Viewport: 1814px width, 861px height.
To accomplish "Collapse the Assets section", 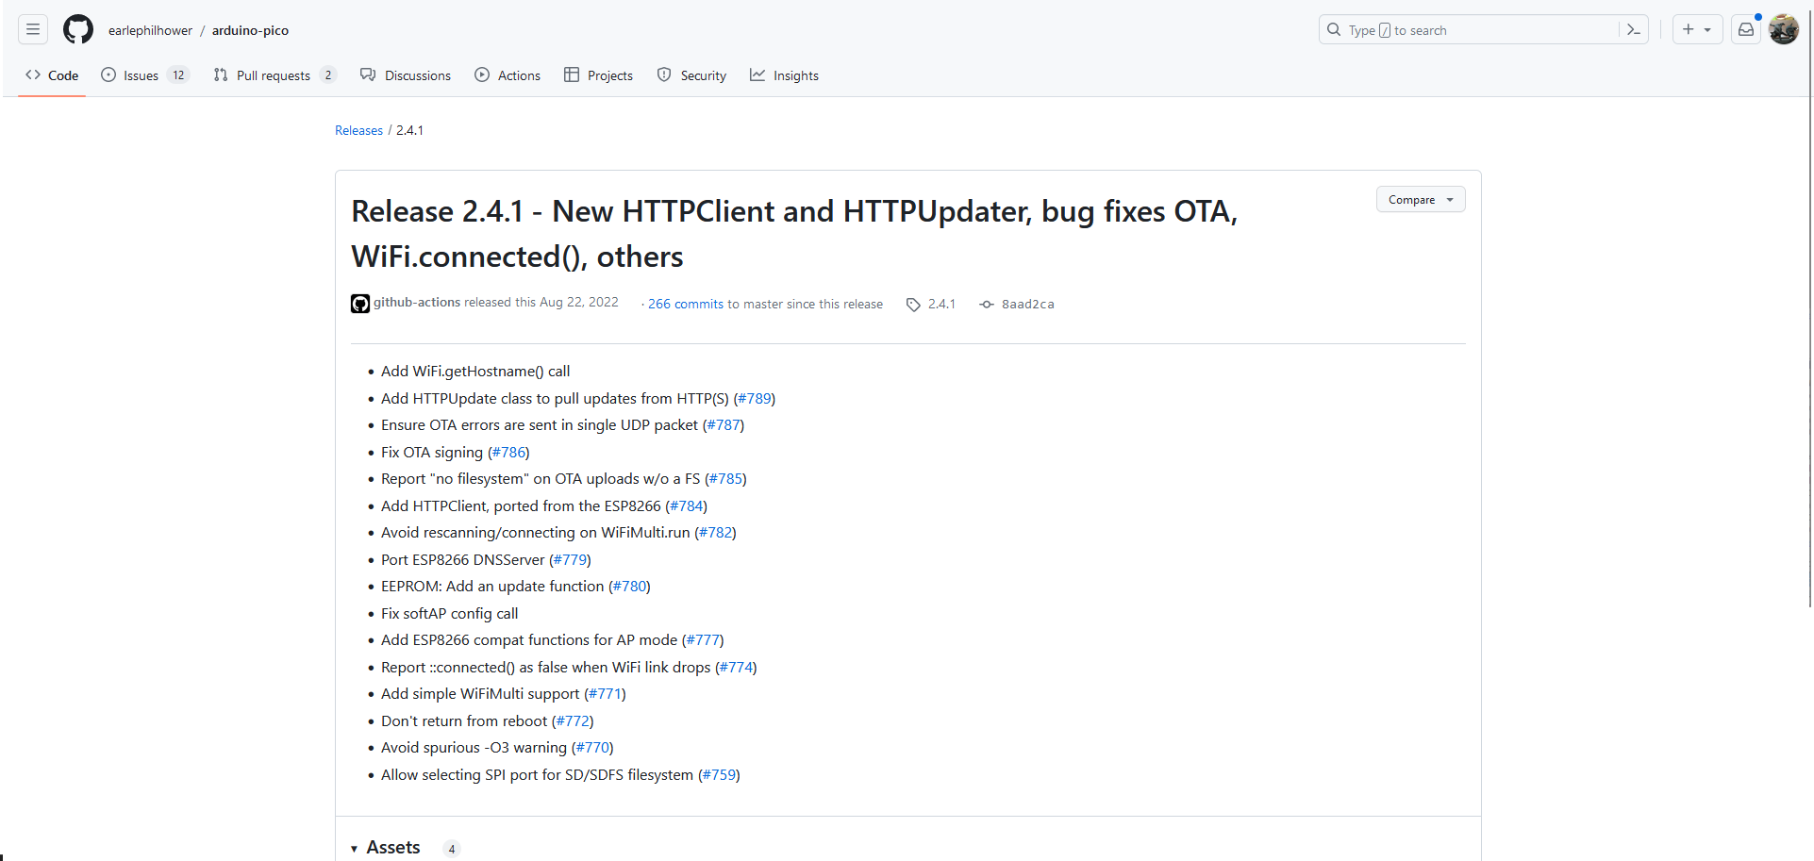I will tap(386, 847).
